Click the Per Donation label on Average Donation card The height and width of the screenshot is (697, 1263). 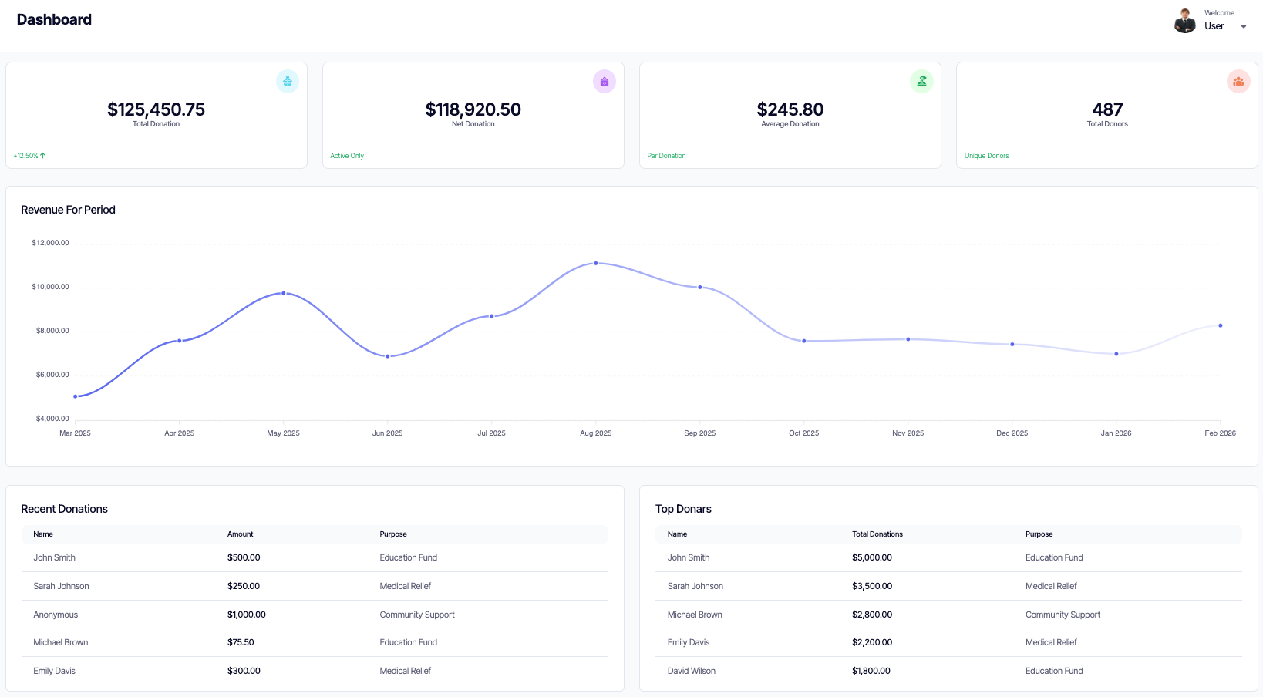pyautogui.click(x=666, y=155)
